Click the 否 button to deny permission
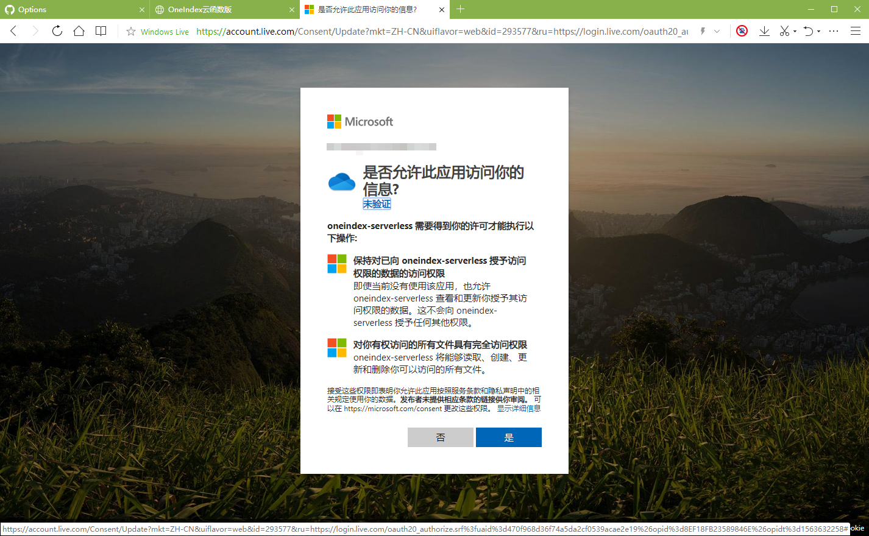This screenshot has width=869, height=536. (x=440, y=437)
